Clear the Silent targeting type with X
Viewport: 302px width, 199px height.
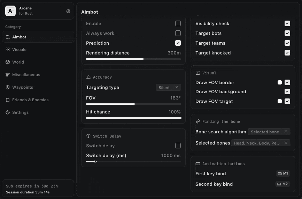click(x=176, y=88)
